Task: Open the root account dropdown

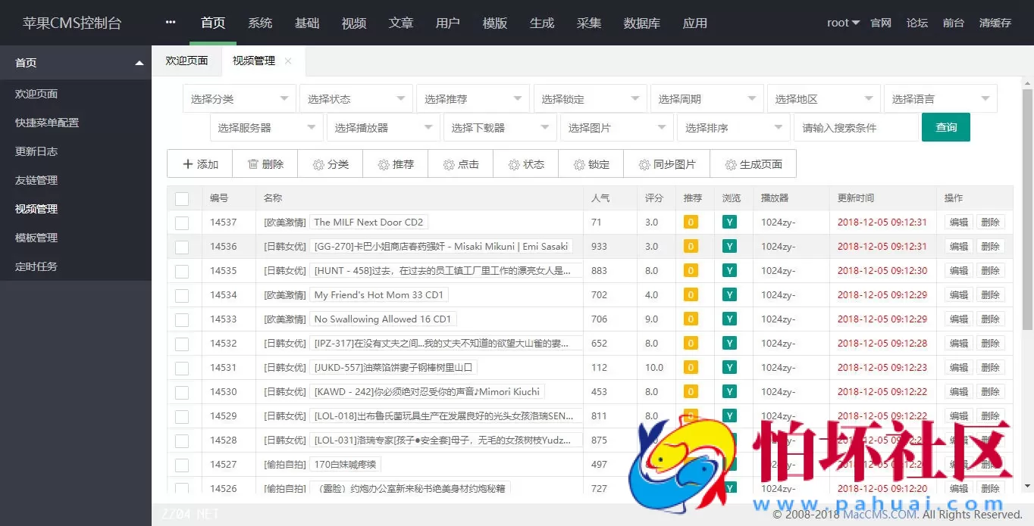Action: [842, 23]
